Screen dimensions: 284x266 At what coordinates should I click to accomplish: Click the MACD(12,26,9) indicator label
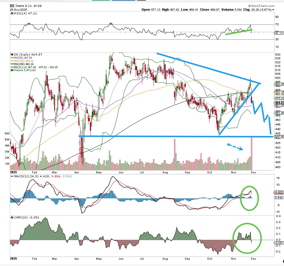(23, 176)
